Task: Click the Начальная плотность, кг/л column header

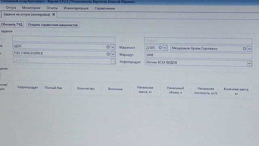Action: tap(206, 91)
